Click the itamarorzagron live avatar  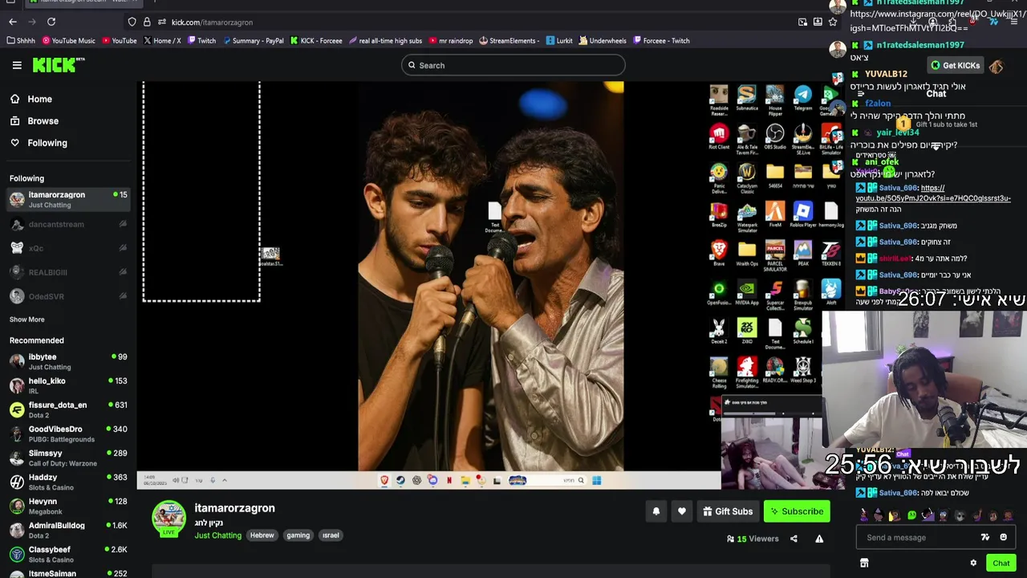point(168,519)
